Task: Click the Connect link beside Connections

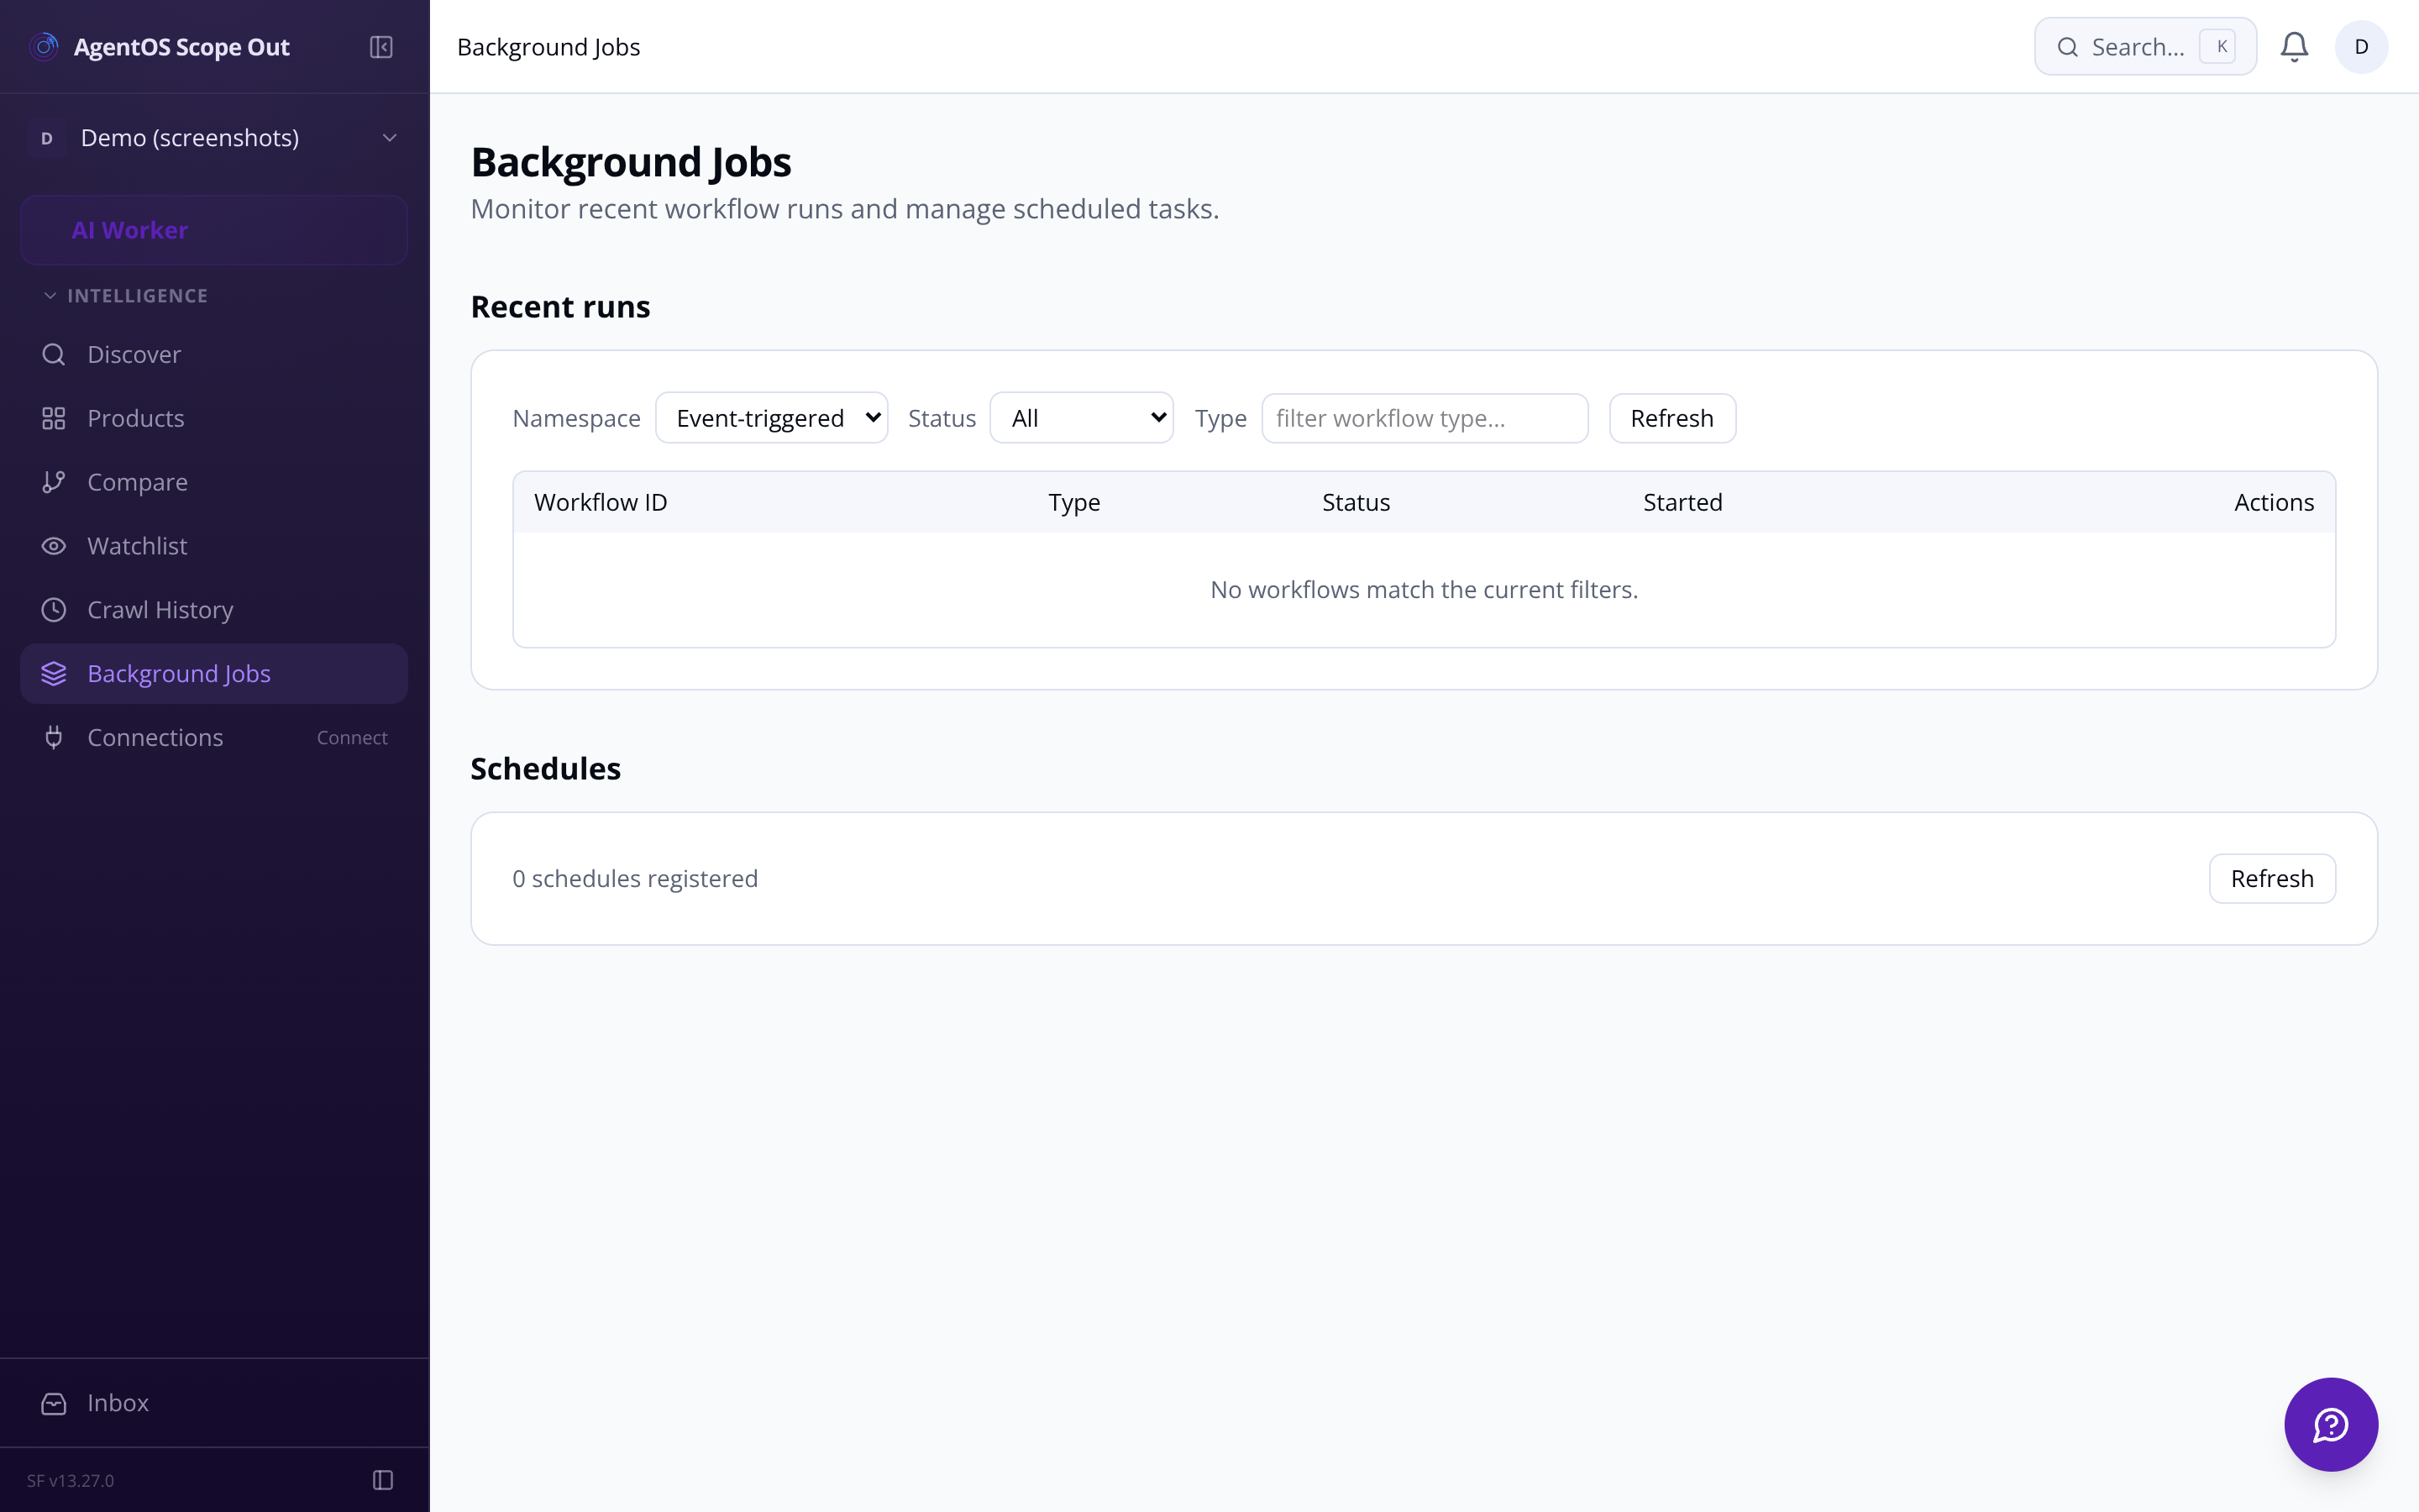Action: pyautogui.click(x=352, y=738)
